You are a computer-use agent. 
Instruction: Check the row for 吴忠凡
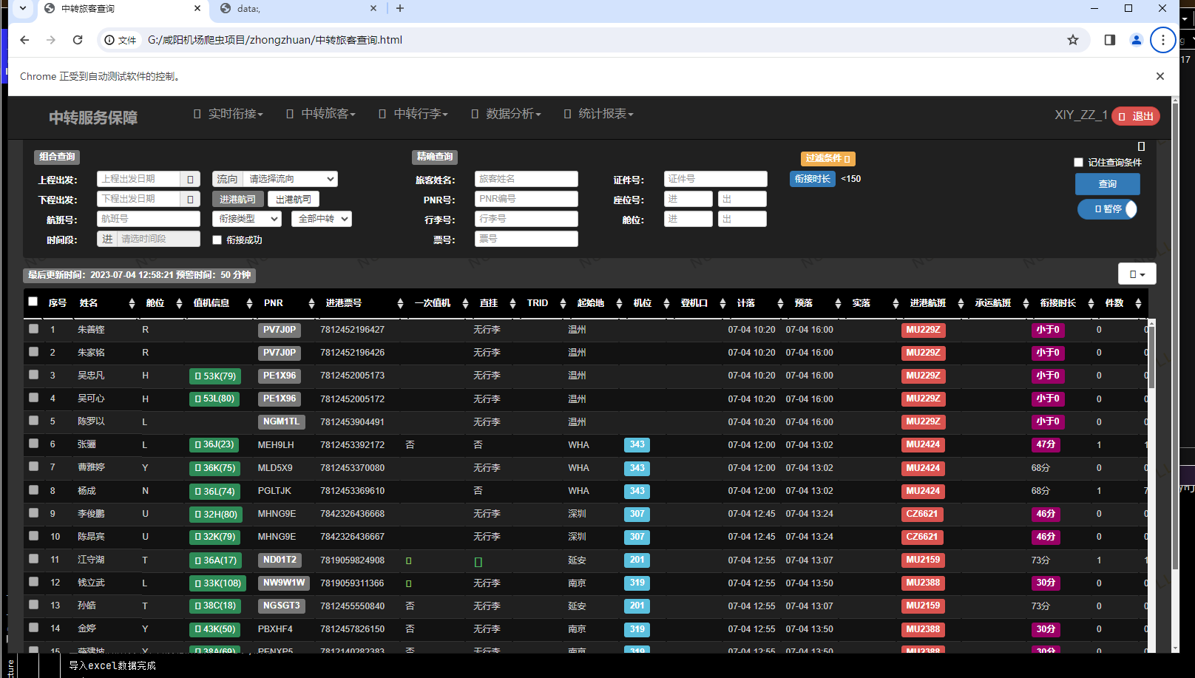click(33, 374)
